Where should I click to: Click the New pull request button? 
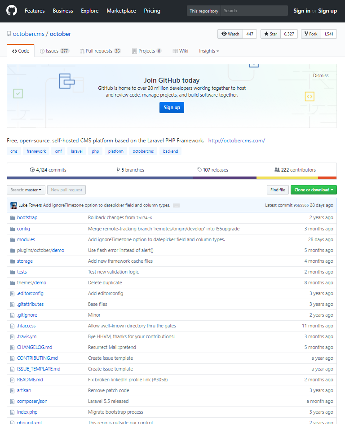tap(66, 190)
